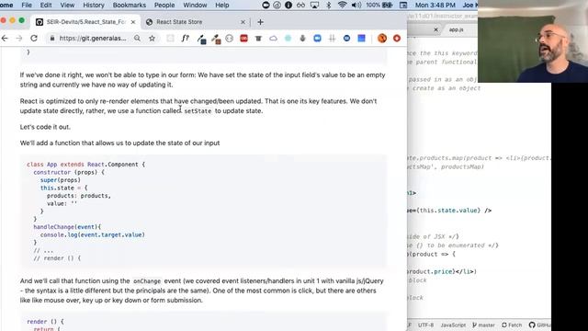Click the microphone extension icon
588x331 pixels.
tap(302, 39)
